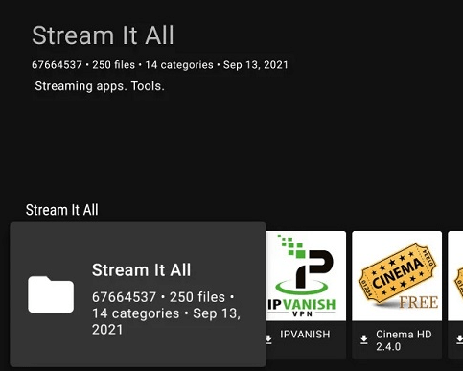Click the IPVANISH app label

305,335
